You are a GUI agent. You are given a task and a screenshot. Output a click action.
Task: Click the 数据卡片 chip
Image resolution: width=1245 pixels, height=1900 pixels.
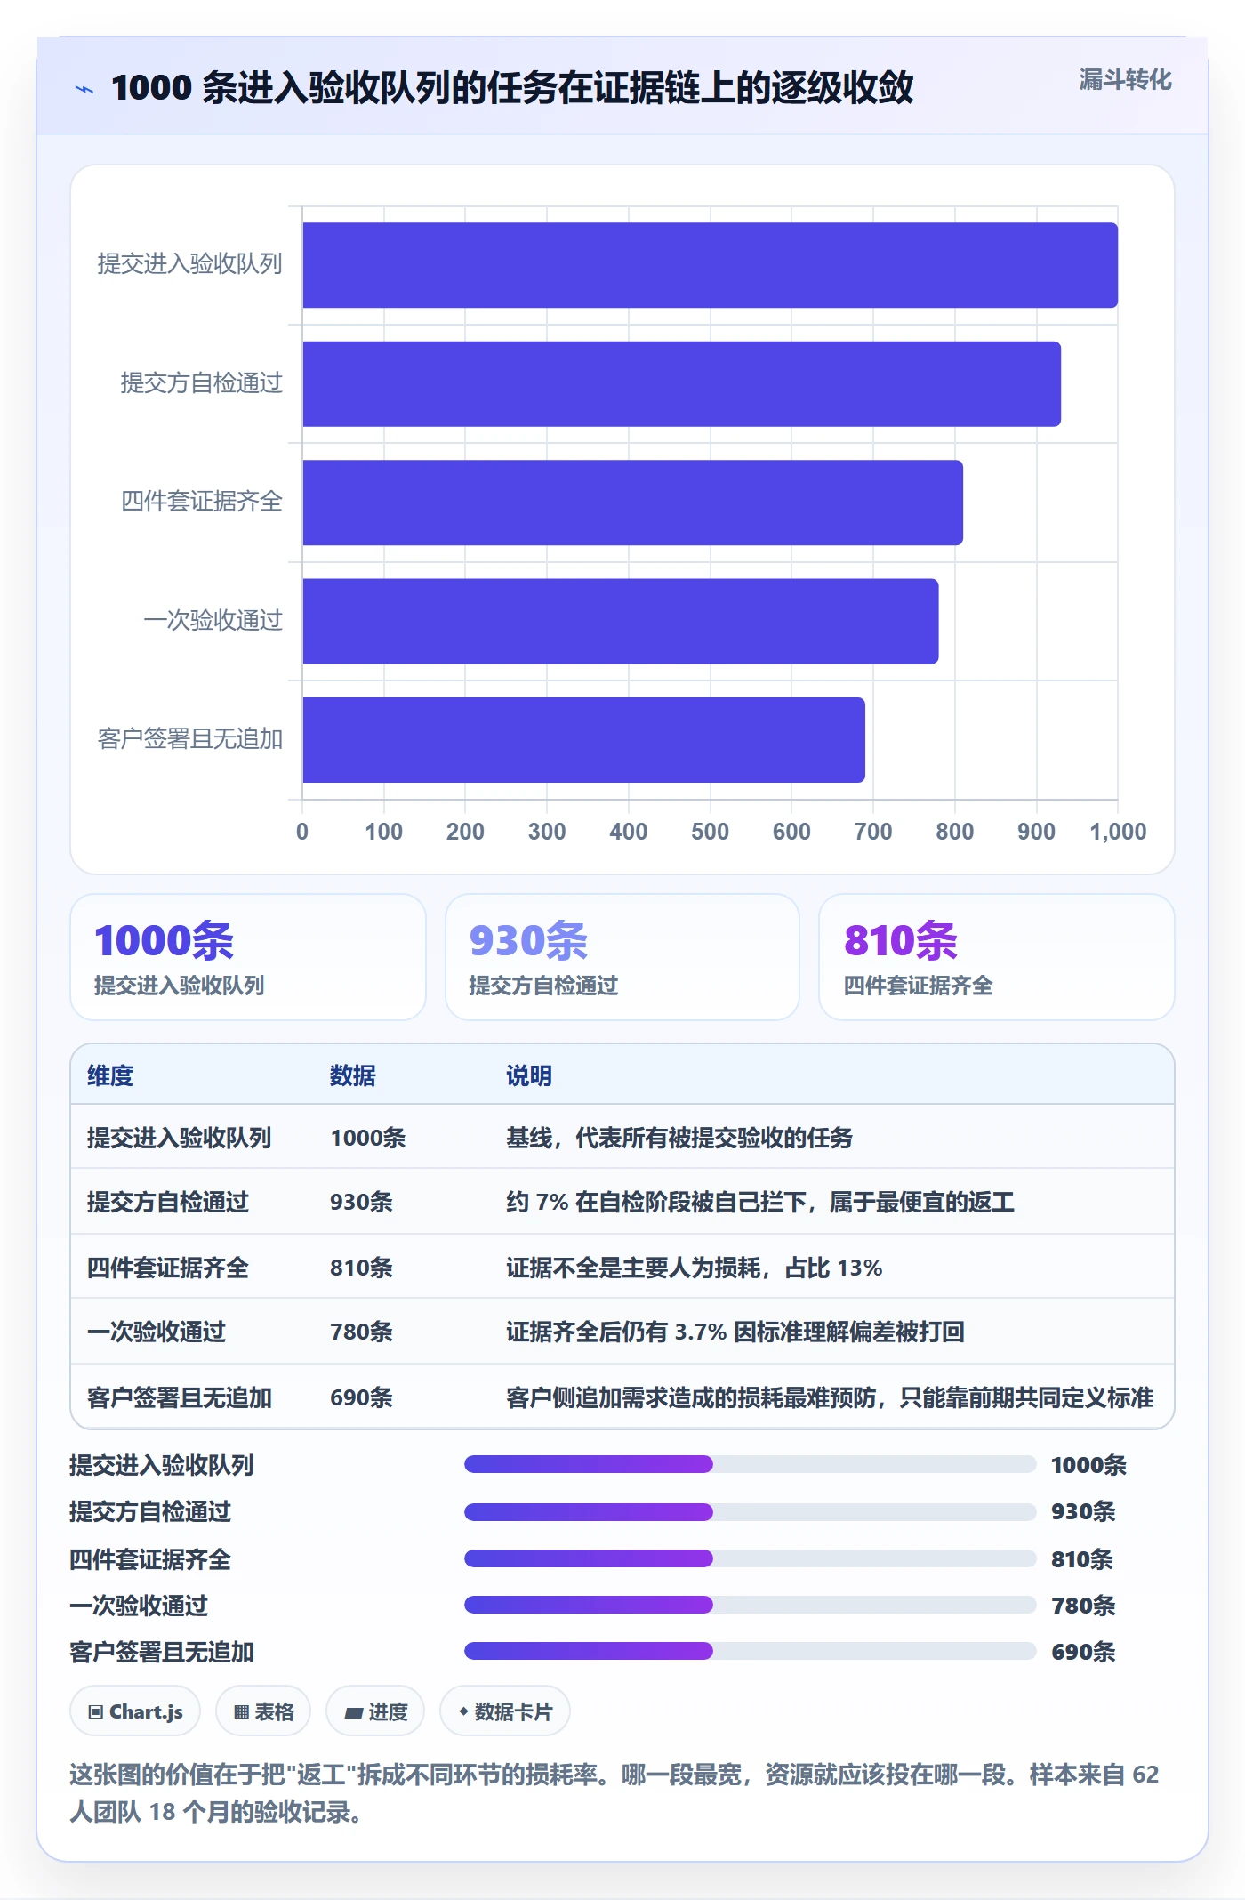tap(505, 1711)
